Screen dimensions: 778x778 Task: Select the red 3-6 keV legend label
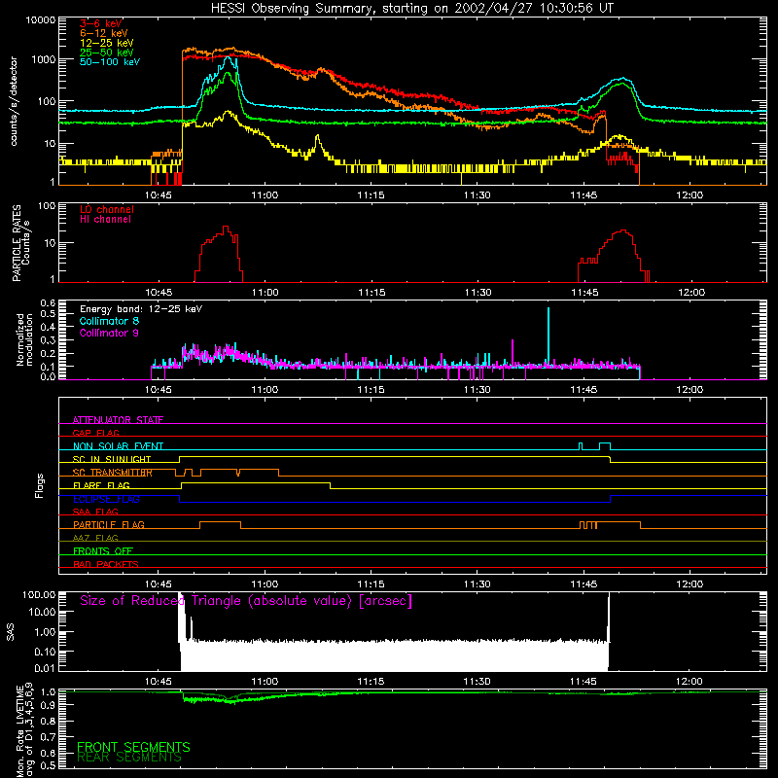tap(101, 23)
